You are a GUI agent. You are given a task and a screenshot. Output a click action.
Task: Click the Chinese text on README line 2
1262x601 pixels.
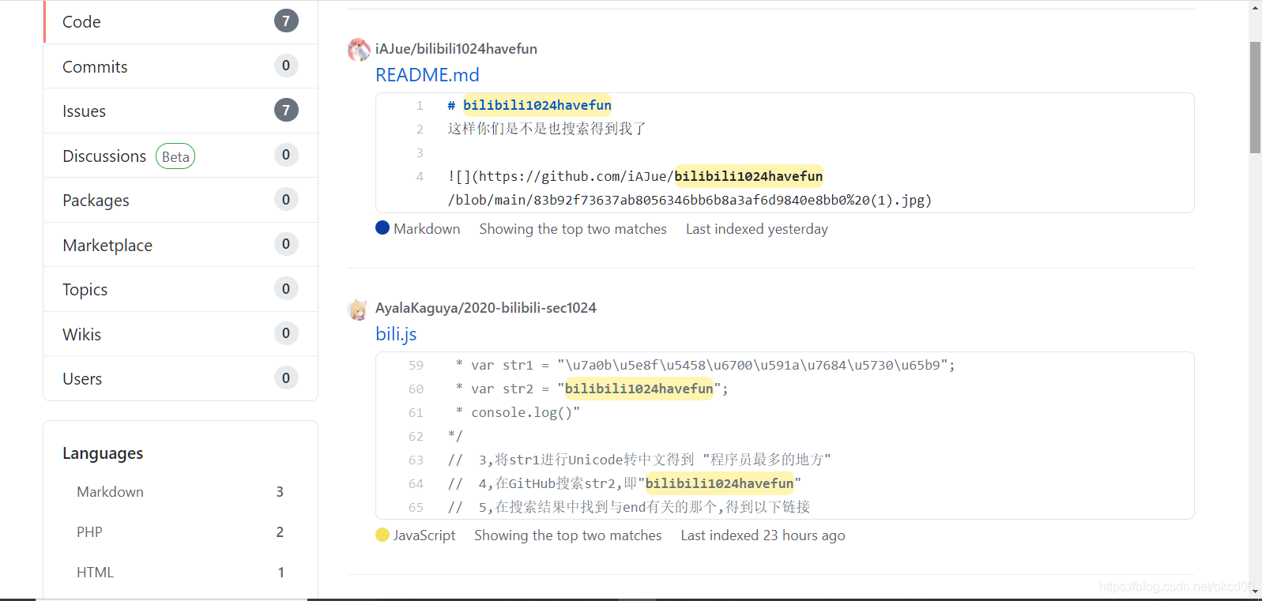tap(547, 129)
